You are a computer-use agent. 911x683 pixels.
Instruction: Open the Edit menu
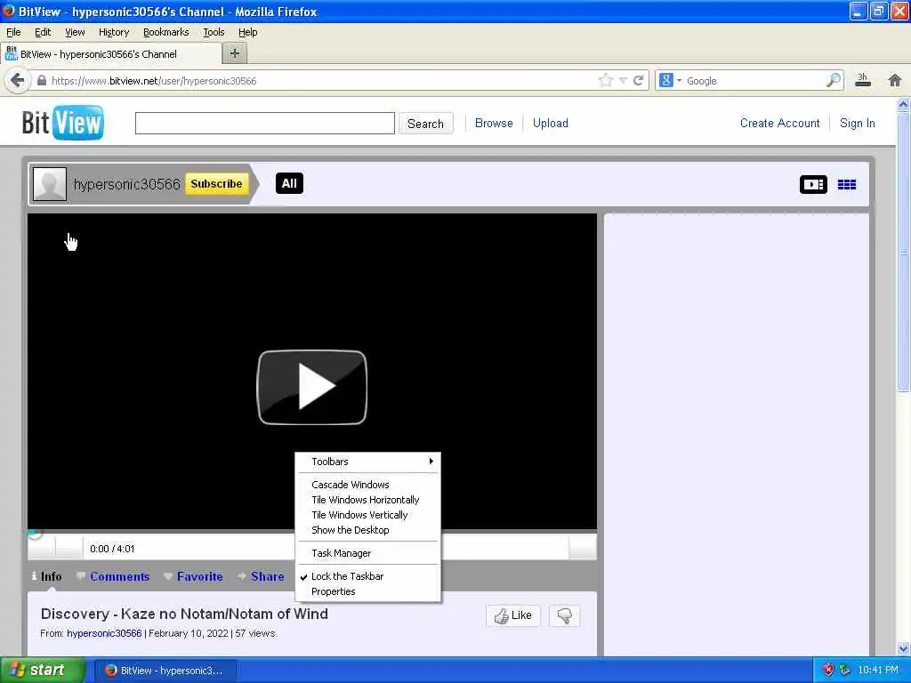pos(43,32)
